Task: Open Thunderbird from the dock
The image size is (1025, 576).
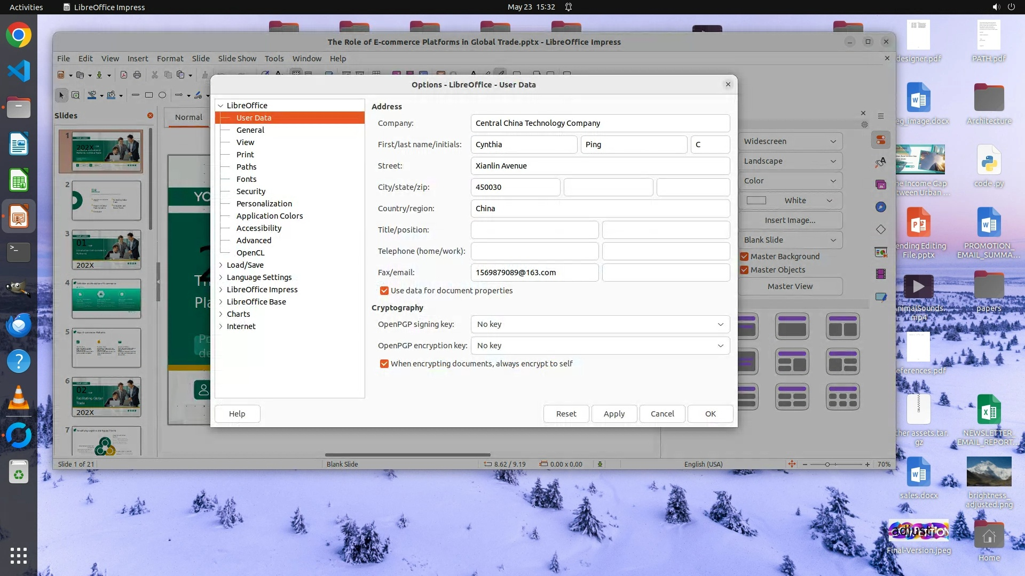Action: [x=19, y=325]
